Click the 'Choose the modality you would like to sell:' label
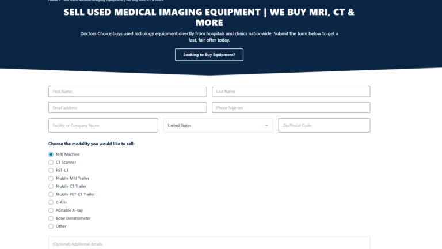 click(92, 144)
